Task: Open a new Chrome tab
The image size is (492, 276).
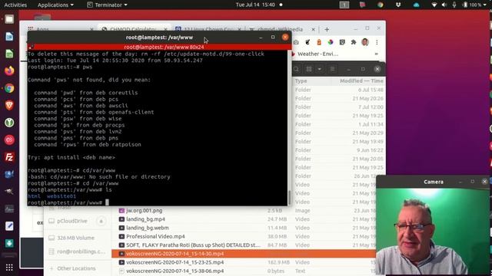Action: (x=327, y=29)
